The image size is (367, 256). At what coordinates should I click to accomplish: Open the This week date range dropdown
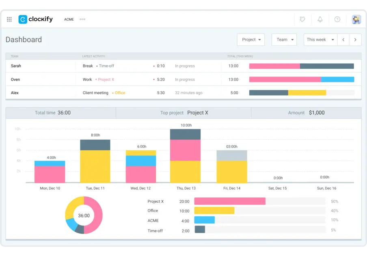point(320,39)
